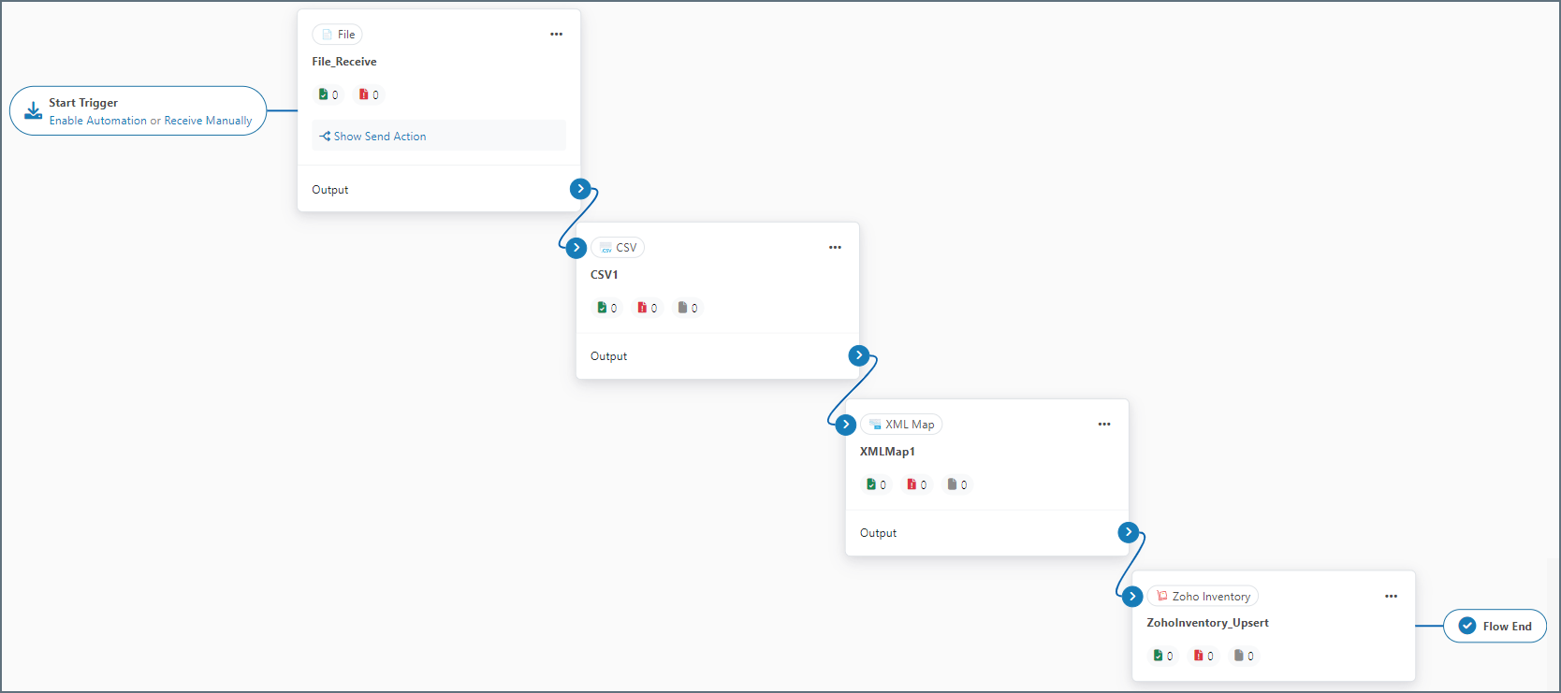Click Enable Automation or Receive Manually link
The width and height of the screenshot is (1561, 693).
point(151,121)
